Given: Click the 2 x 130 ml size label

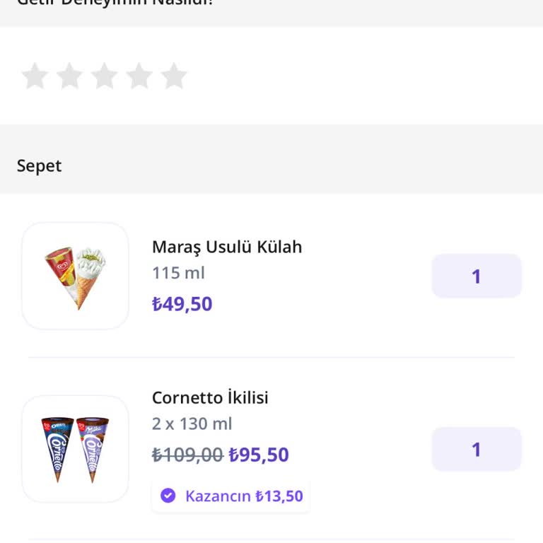Looking at the screenshot, I should point(192,424).
